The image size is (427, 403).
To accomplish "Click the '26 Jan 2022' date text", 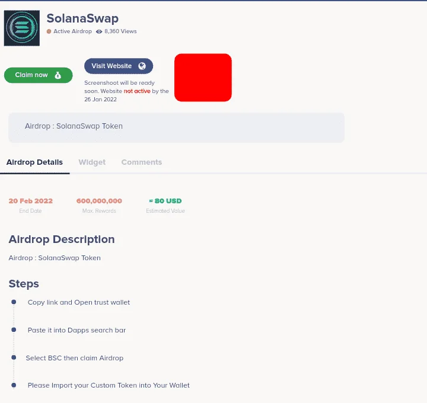I will 100,100.
